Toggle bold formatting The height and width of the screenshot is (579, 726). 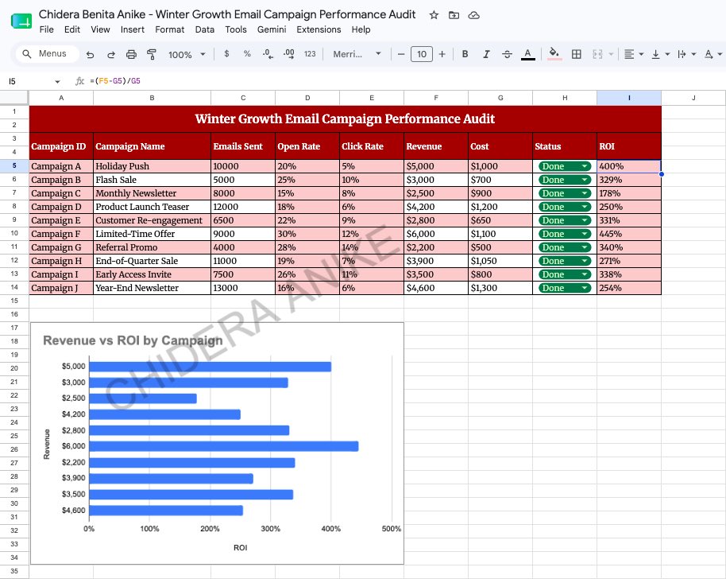tap(465, 54)
